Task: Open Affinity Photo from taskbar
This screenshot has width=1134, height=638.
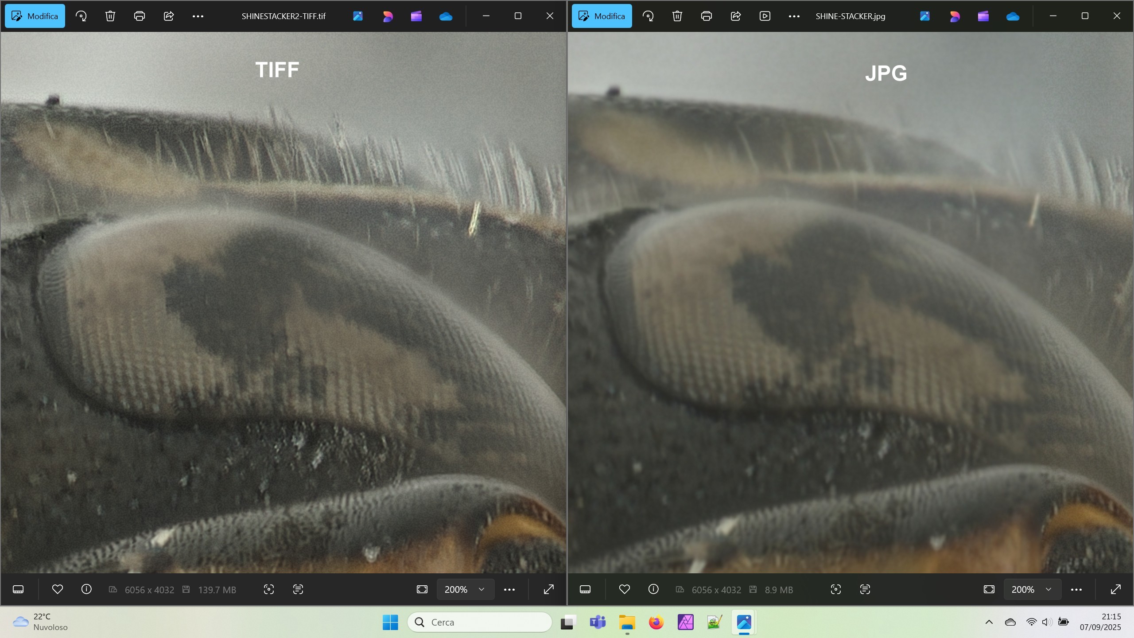Action: 685,622
